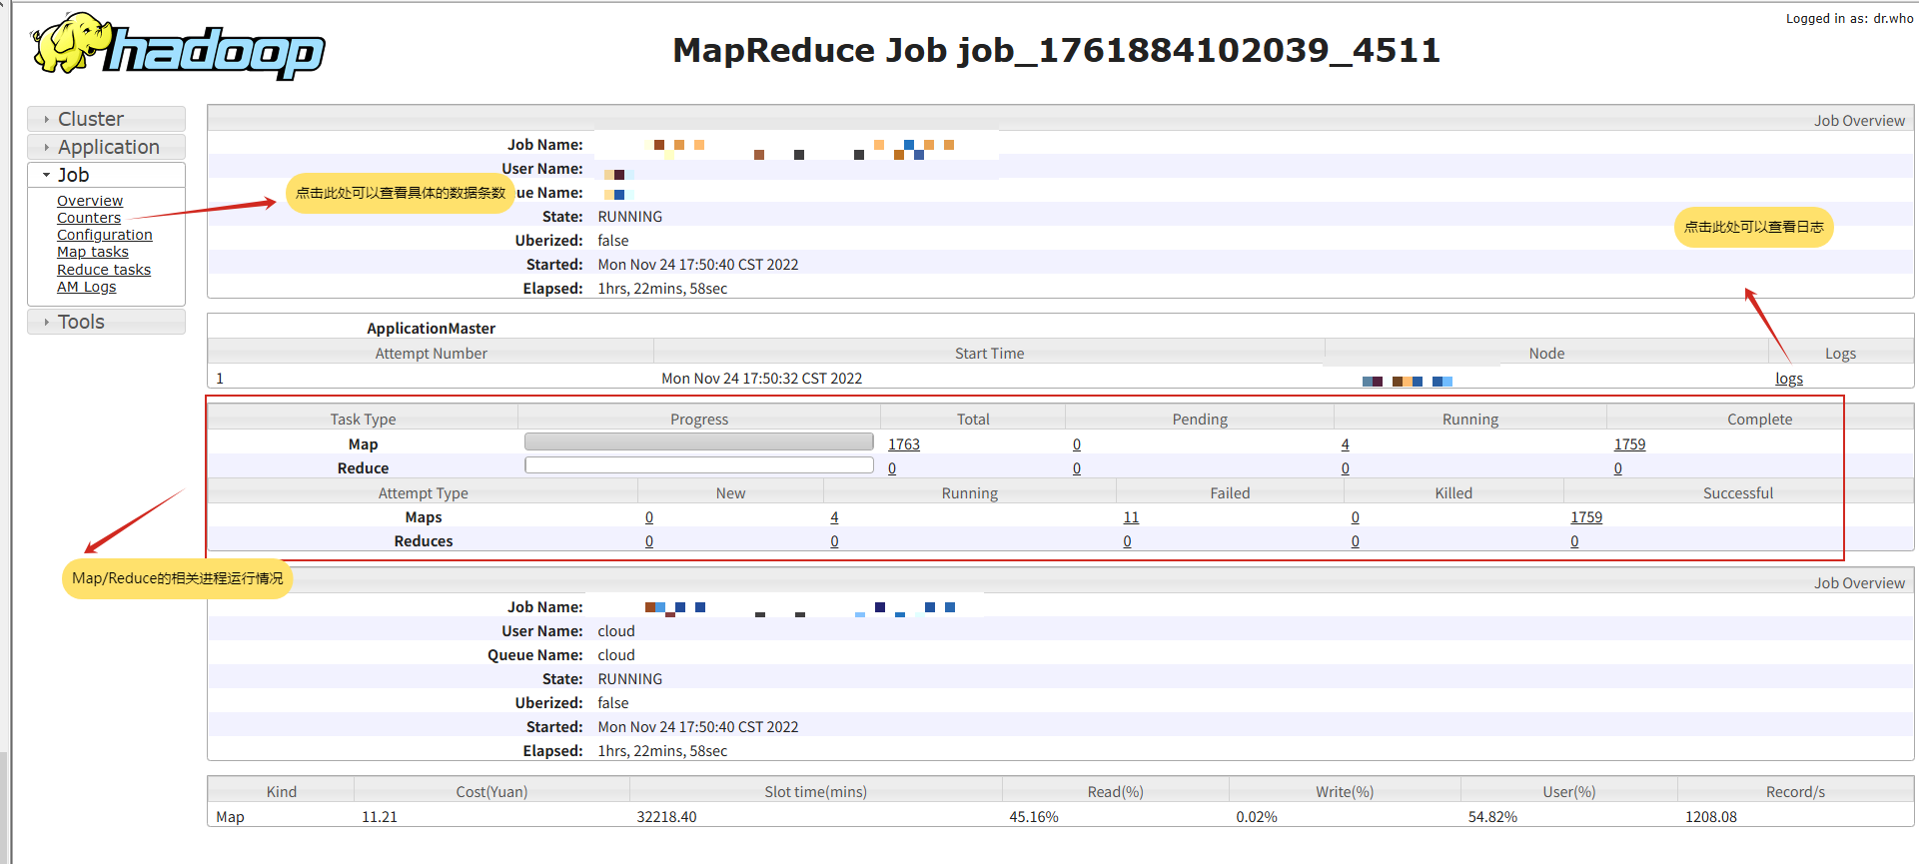Viewport: 1919px width, 864px height.
Task: Open the 11 failed Maps attempts
Action: 1131,517
